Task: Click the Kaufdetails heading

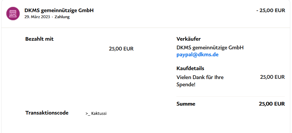Action: 190,68
